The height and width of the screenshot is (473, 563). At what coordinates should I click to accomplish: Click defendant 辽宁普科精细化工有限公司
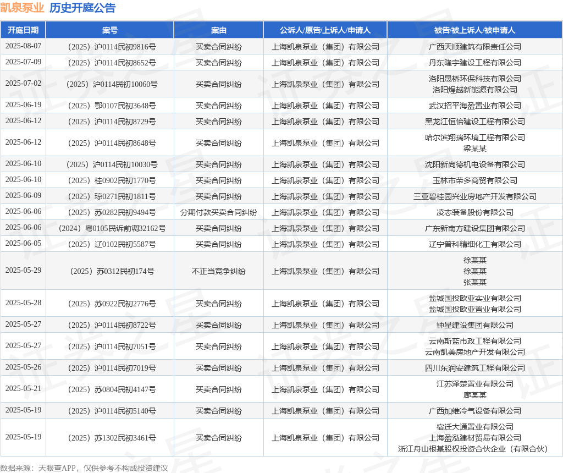[474, 244]
